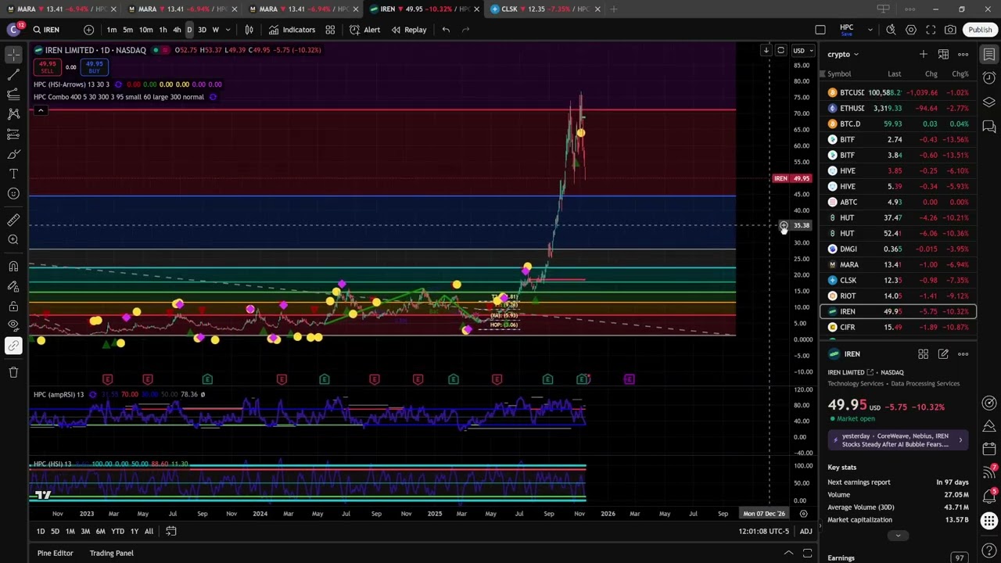Screen dimensions: 1001x563
Task: Select the crosshair cursor tool
Action: tap(13, 55)
